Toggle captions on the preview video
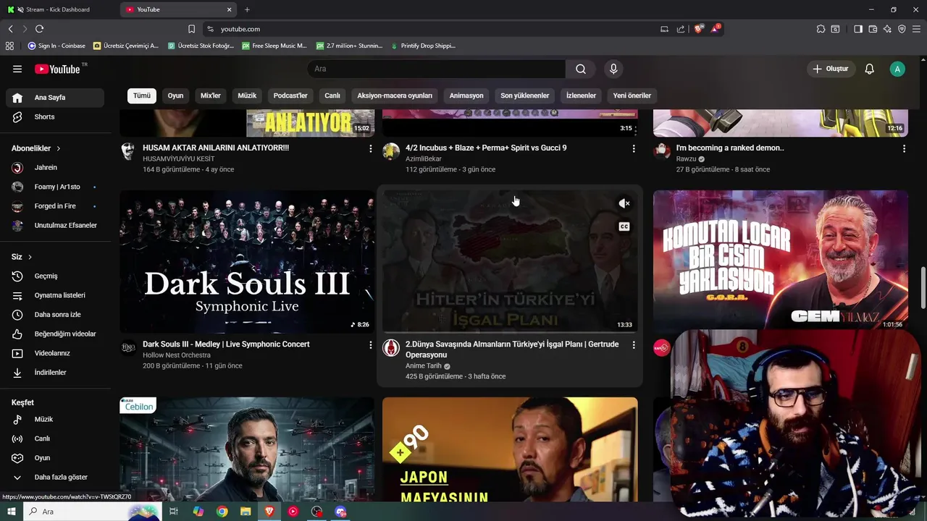 (x=624, y=226)
